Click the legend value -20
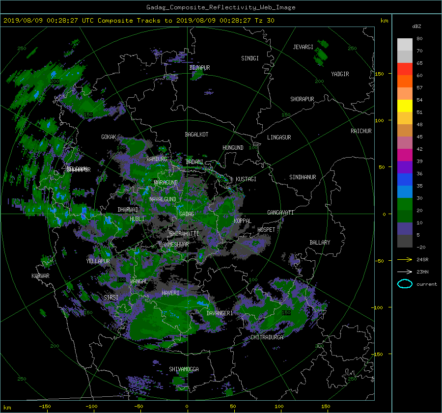 pos(420,247)
